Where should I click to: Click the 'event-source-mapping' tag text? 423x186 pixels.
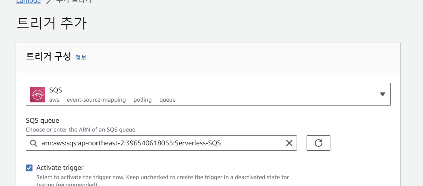(x=96, y=100)
